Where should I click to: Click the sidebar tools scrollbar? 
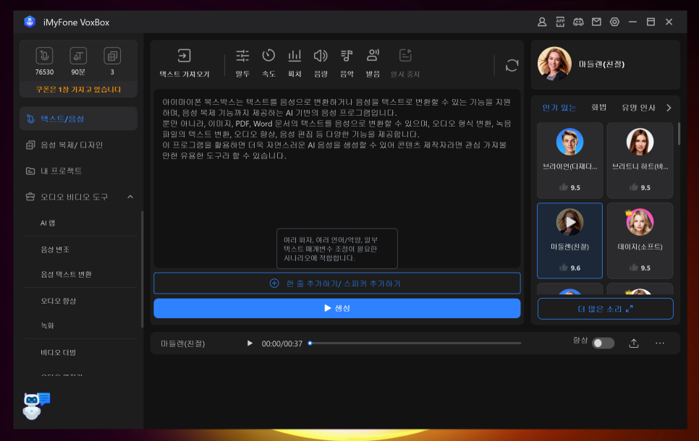click(143, 270)
